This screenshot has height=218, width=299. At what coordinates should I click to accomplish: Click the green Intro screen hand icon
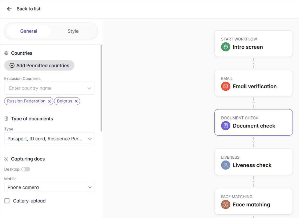[225, 47]
